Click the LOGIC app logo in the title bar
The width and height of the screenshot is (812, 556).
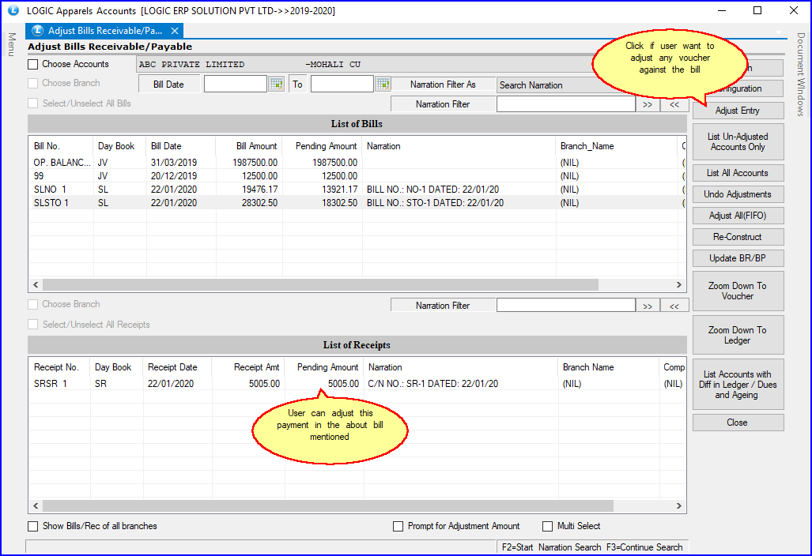click(x=13, y=10)
